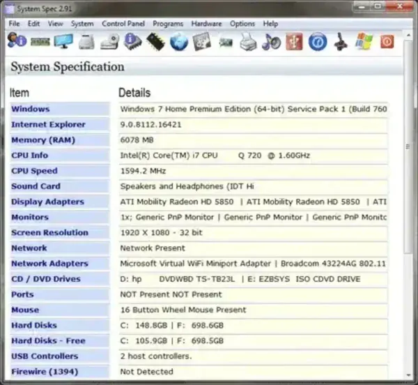The width and height of the screenshot is (418, 385).
Task: Open the Control Panel menu
Action: point(123,24)
